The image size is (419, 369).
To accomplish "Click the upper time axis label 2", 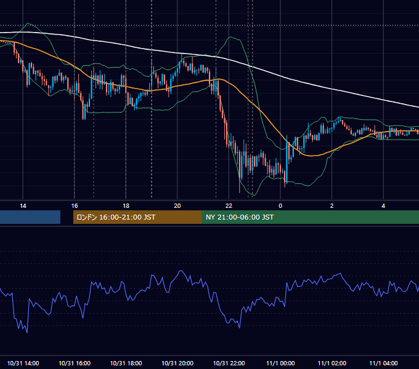I will (x=332, y=206).
